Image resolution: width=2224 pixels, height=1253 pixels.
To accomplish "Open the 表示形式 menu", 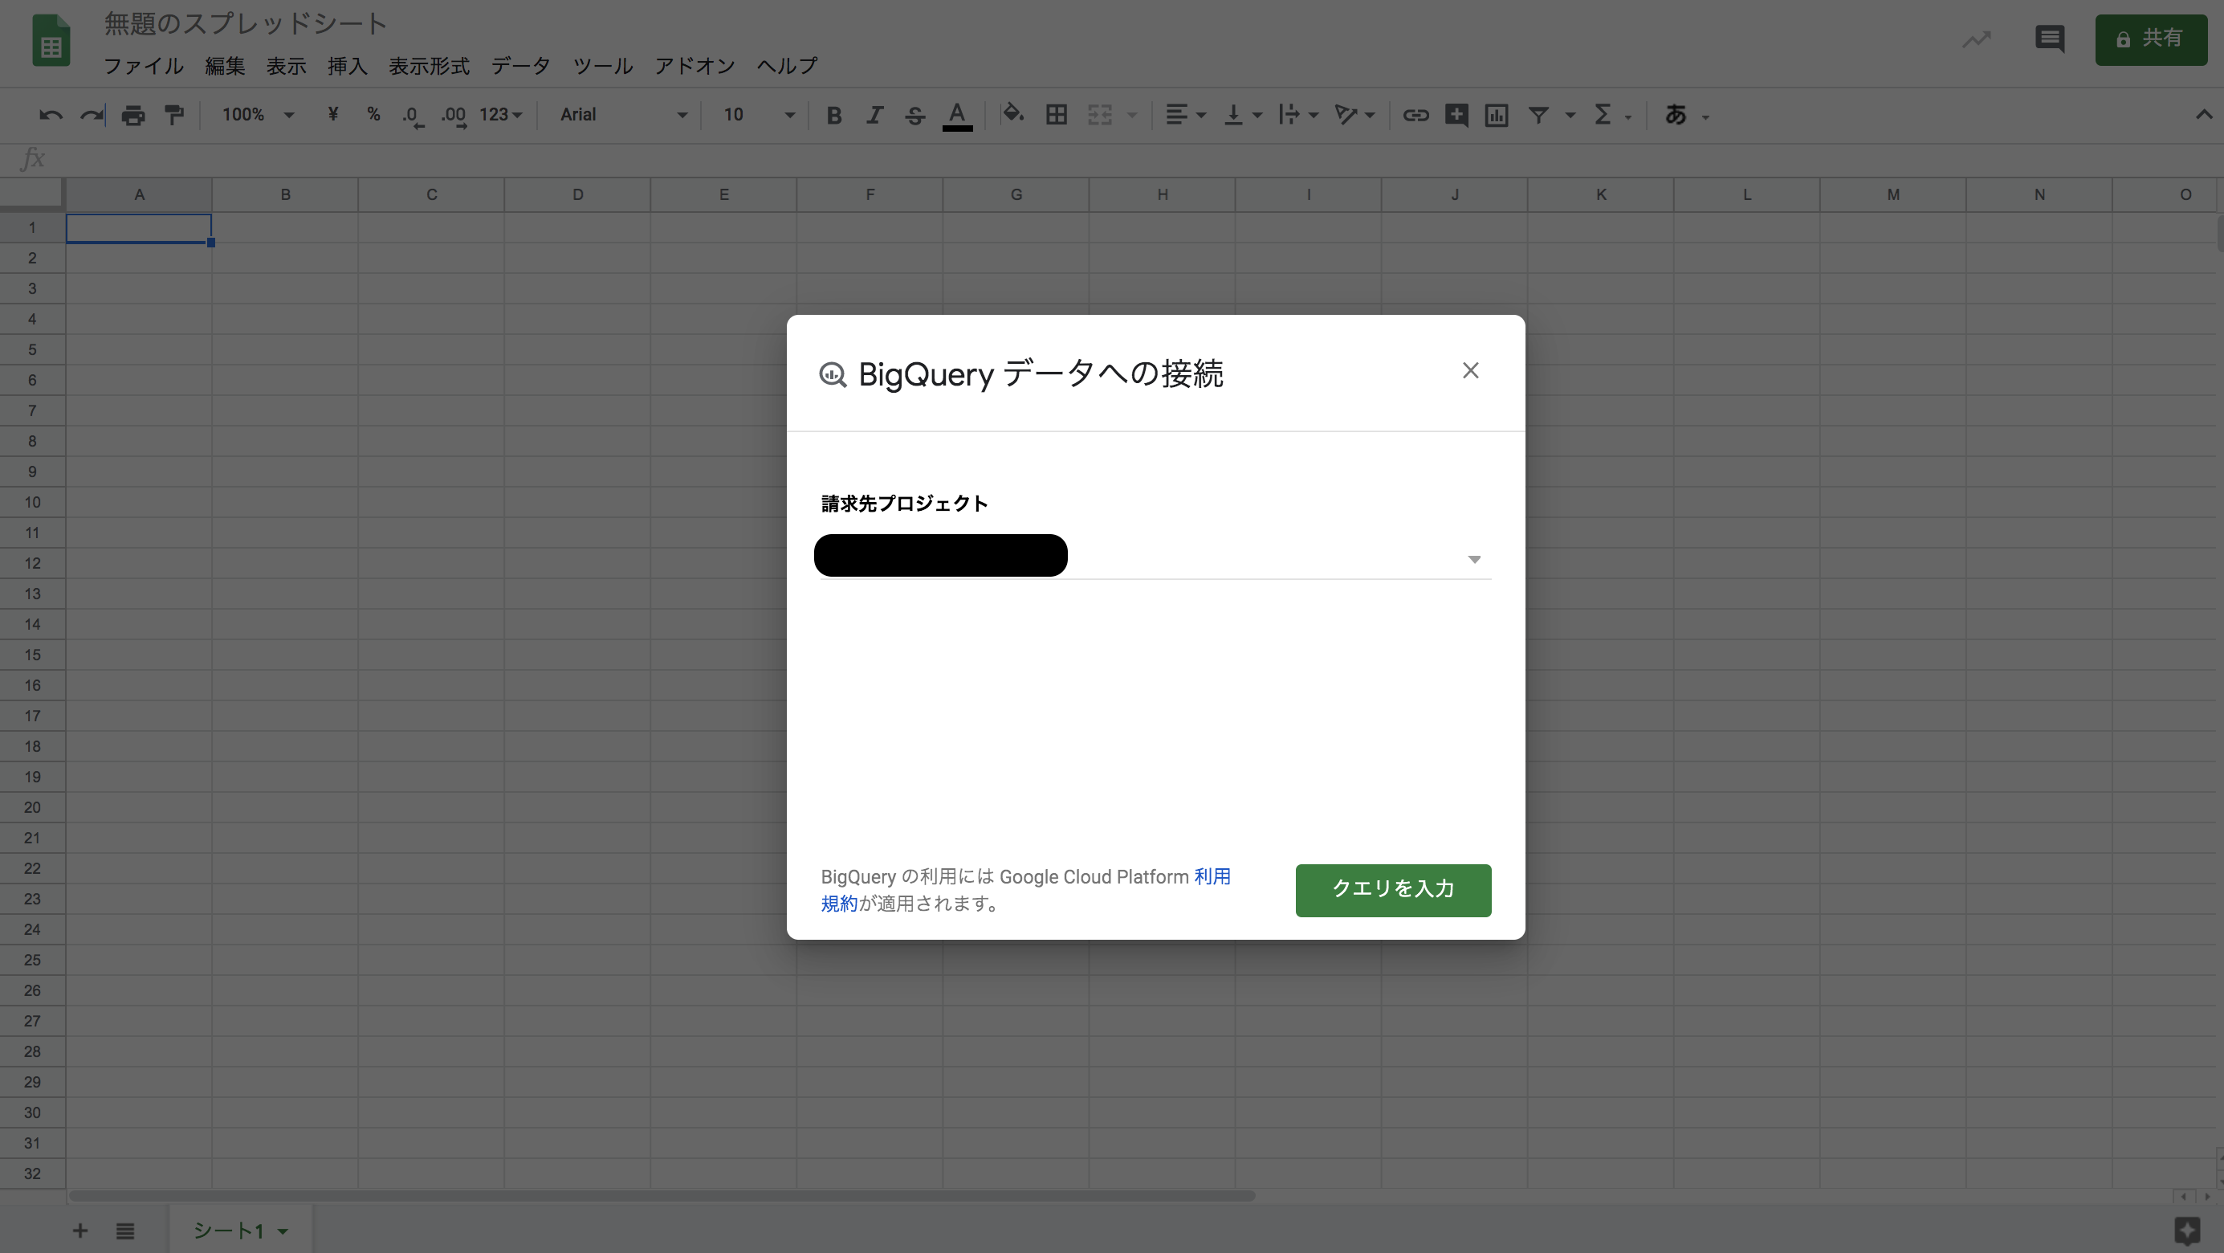I will click(x=428, y=66).
